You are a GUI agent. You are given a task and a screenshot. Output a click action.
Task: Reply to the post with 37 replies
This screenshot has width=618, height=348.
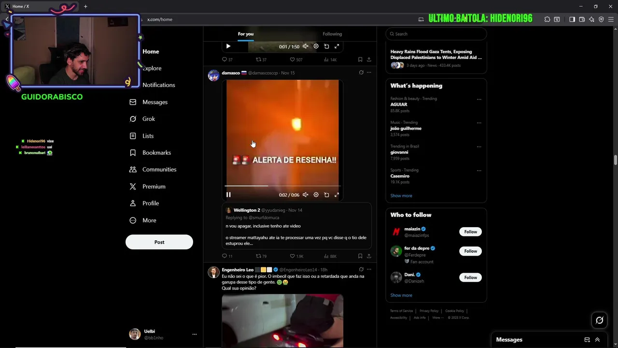tap(227, 59)
